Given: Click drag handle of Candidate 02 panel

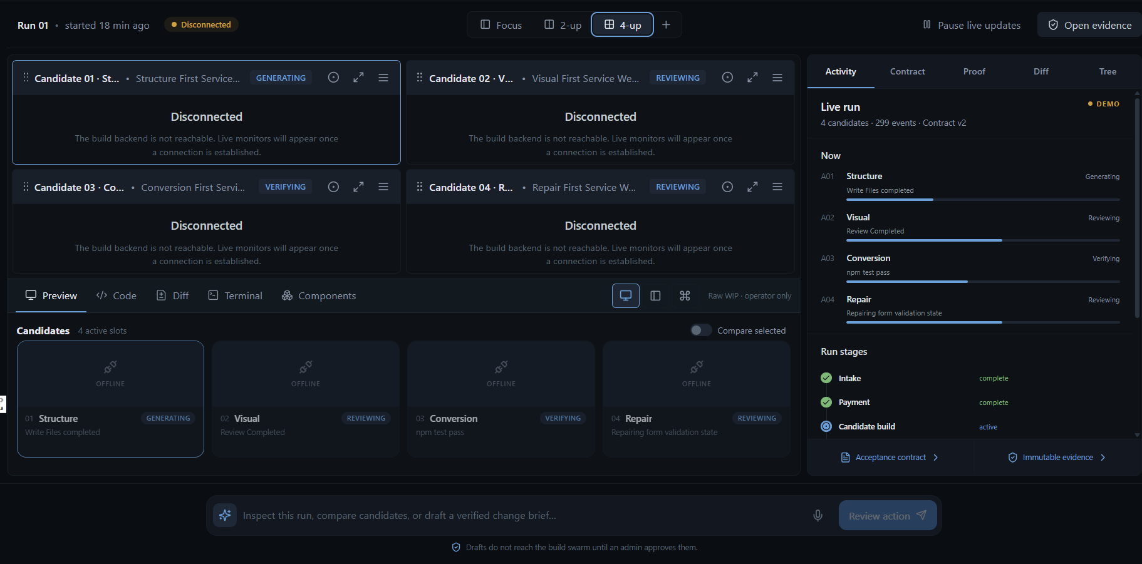Looking at the screenshot, I should coord(420,78).
